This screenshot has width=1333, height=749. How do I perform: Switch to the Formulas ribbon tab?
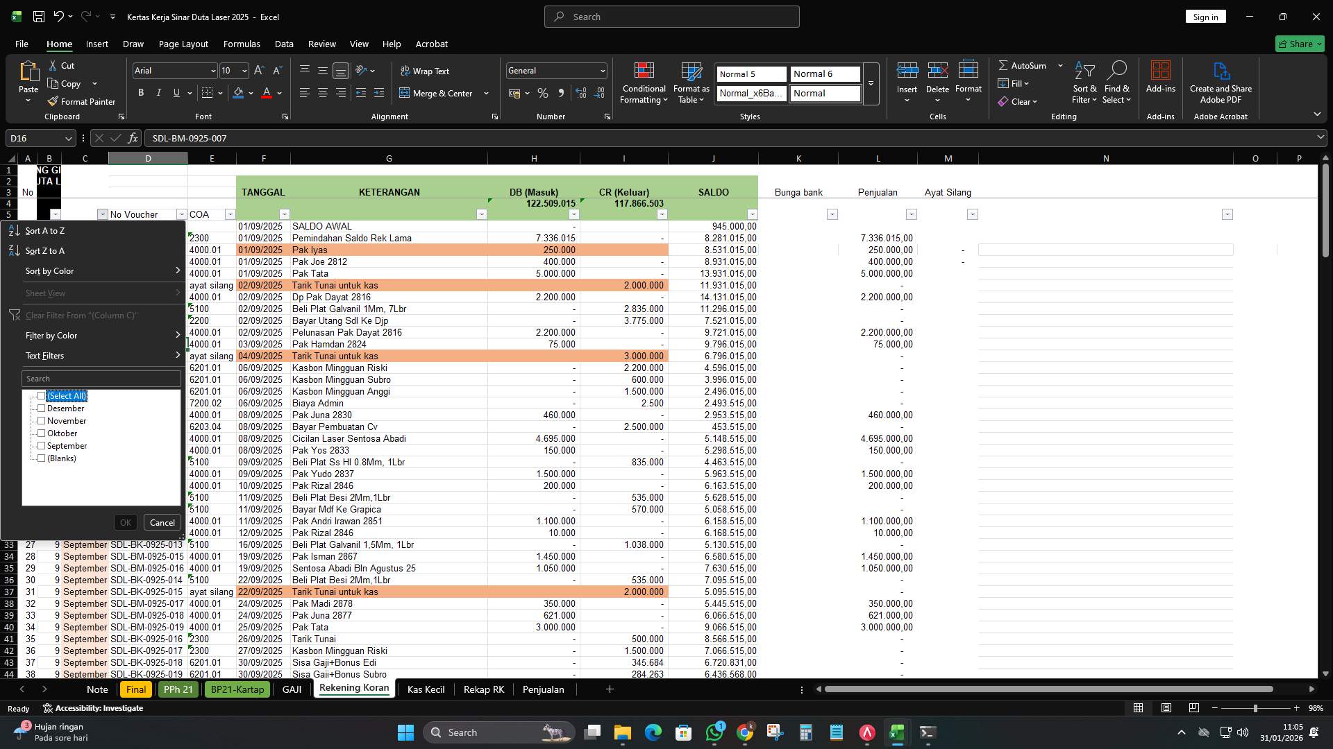[x=242, y=44]
